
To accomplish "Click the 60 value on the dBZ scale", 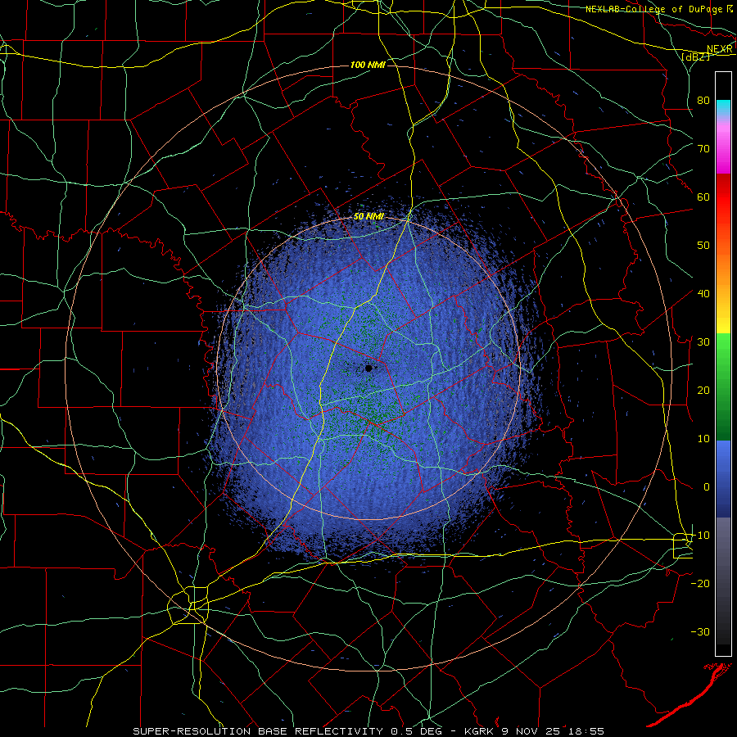I will pos(703,197).
